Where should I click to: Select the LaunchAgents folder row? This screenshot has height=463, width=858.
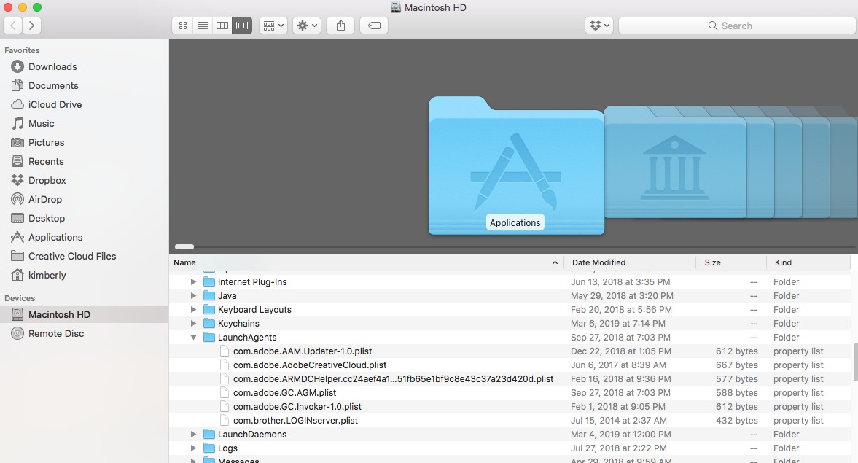pos(510,337)
